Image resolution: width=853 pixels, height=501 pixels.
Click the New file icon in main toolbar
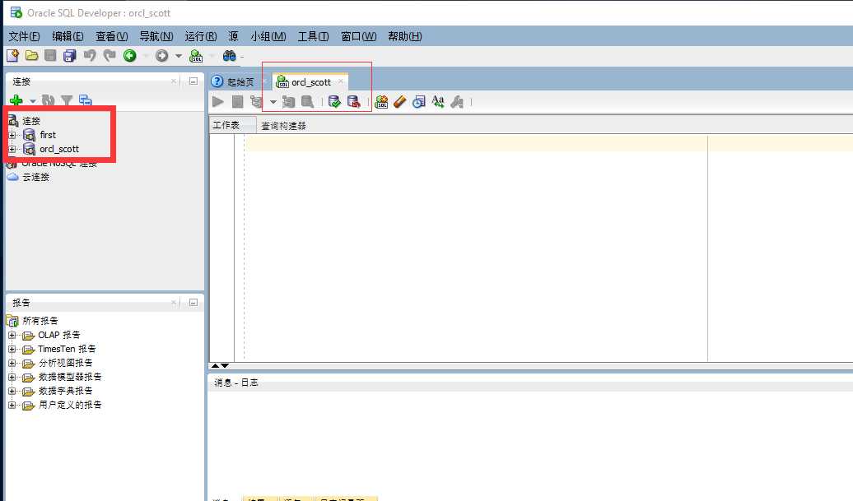pos(12,55)
